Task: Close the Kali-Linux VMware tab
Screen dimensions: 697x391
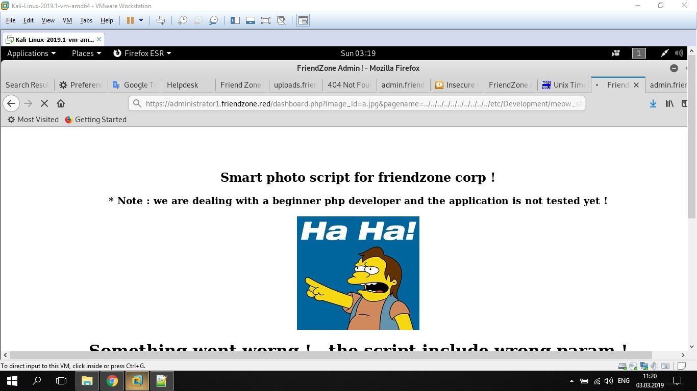Action: (x=99, y=39)
